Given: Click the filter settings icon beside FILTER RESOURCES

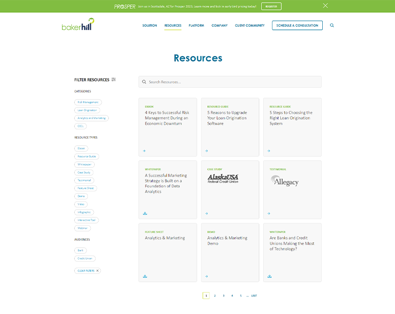Looking at the screenshot, I should 113,79.
